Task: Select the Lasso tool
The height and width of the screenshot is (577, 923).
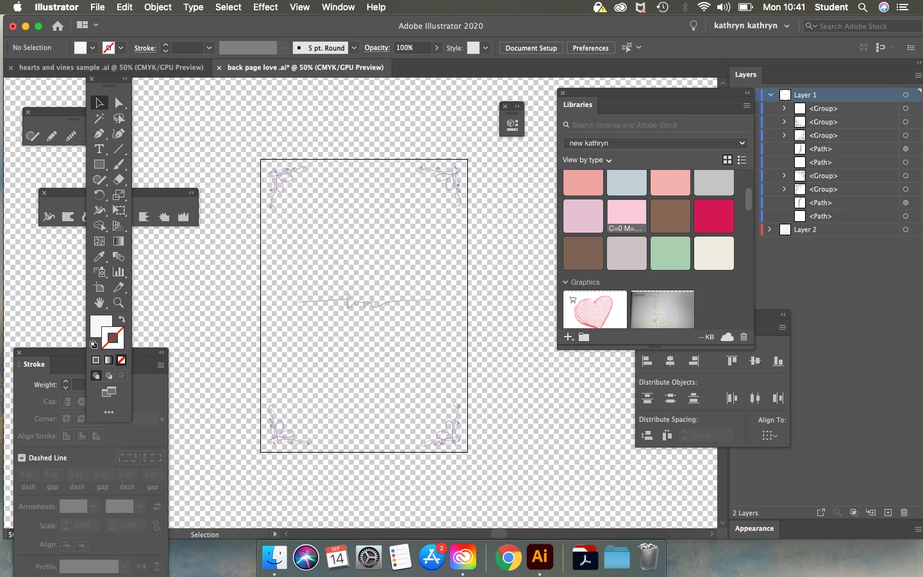Action: tap(119, 118)
